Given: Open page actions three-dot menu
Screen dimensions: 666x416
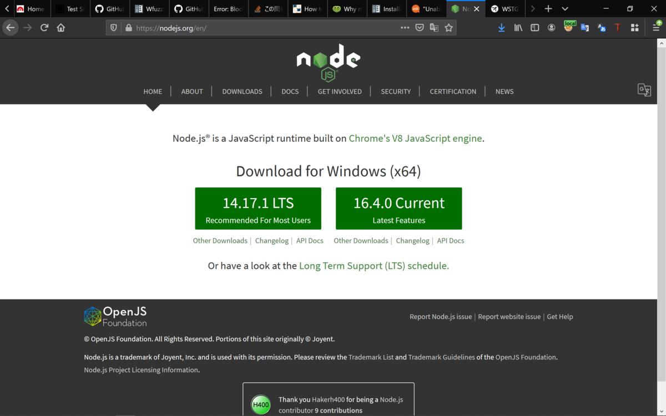Looking at the screenshot, I should tap(405, 28).
